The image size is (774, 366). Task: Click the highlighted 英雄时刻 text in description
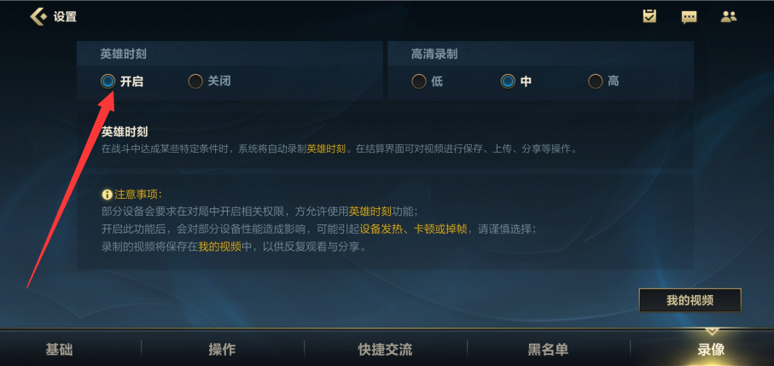point(326,148)
